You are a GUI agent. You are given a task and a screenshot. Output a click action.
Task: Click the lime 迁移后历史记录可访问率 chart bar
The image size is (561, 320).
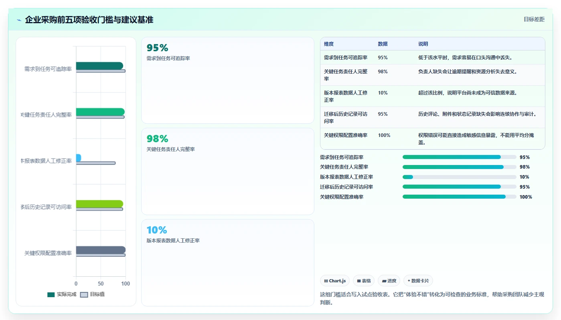click(99, 204)
